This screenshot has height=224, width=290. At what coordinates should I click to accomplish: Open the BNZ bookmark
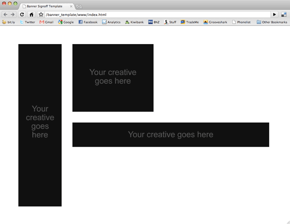pos(154,22)
